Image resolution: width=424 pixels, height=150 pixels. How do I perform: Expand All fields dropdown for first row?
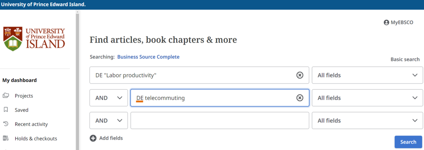click(x=368, y=75)
